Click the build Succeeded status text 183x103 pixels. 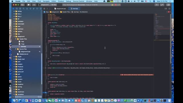(81, 5)
